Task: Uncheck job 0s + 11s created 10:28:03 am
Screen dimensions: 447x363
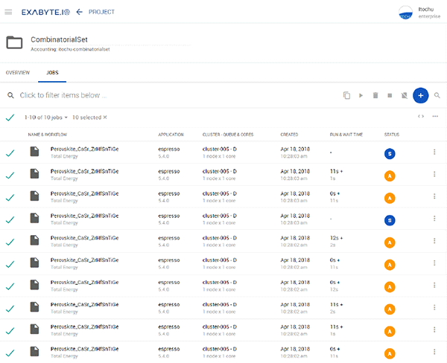Action: (x=10, y=198)
